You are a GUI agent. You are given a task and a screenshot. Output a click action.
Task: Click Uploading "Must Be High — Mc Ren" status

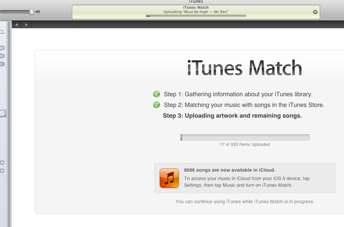196,12
